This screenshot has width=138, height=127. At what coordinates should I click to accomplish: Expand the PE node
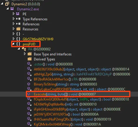pyautogui.click(x=14, y=14)
